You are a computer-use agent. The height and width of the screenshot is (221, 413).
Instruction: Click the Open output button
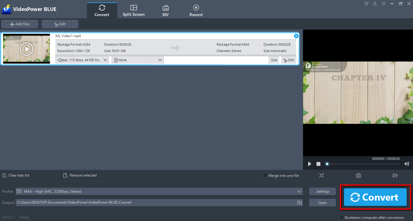click(323, 202)
